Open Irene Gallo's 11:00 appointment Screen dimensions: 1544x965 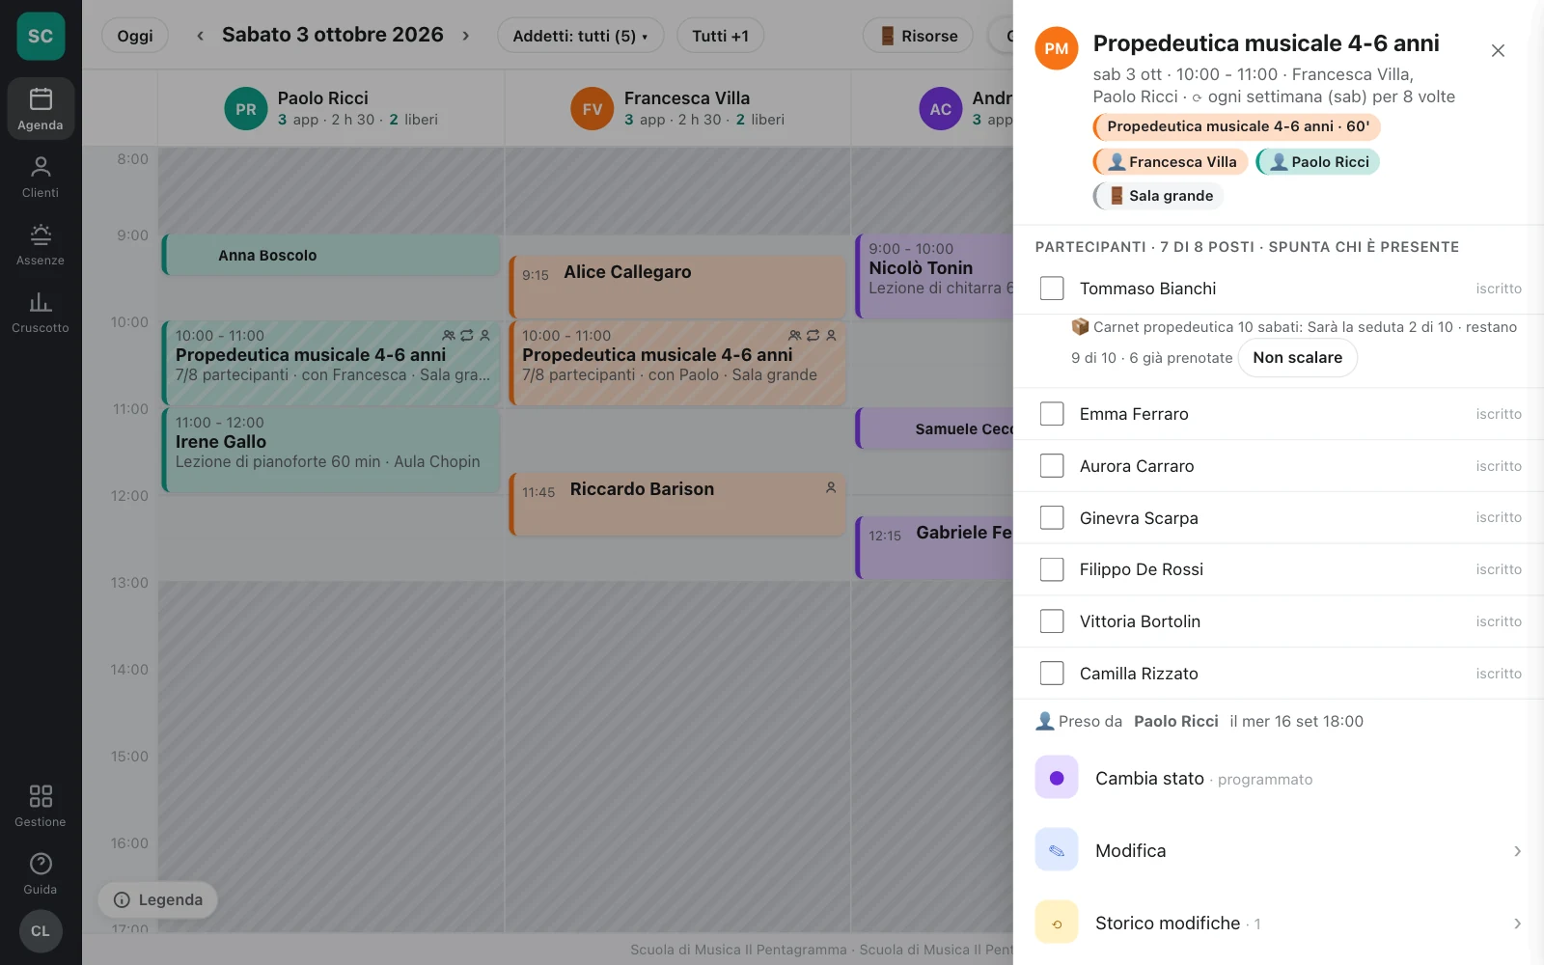coord(330,450)
